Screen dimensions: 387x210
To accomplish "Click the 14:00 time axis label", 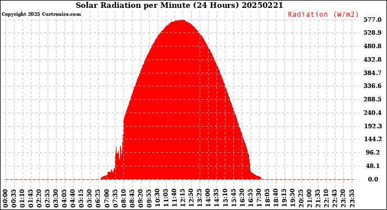I will [x=208, y=199].
